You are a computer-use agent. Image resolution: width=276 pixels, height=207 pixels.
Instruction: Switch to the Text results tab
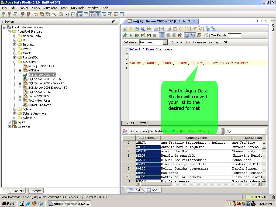(135, 190)
